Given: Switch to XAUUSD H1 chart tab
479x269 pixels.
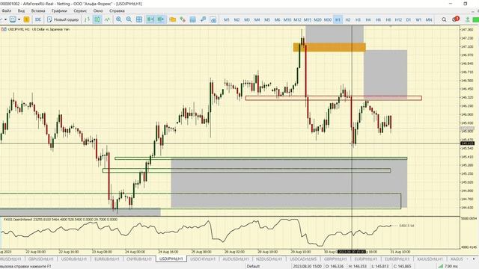Looking at the screenshot, I should [x=430, y=259].
